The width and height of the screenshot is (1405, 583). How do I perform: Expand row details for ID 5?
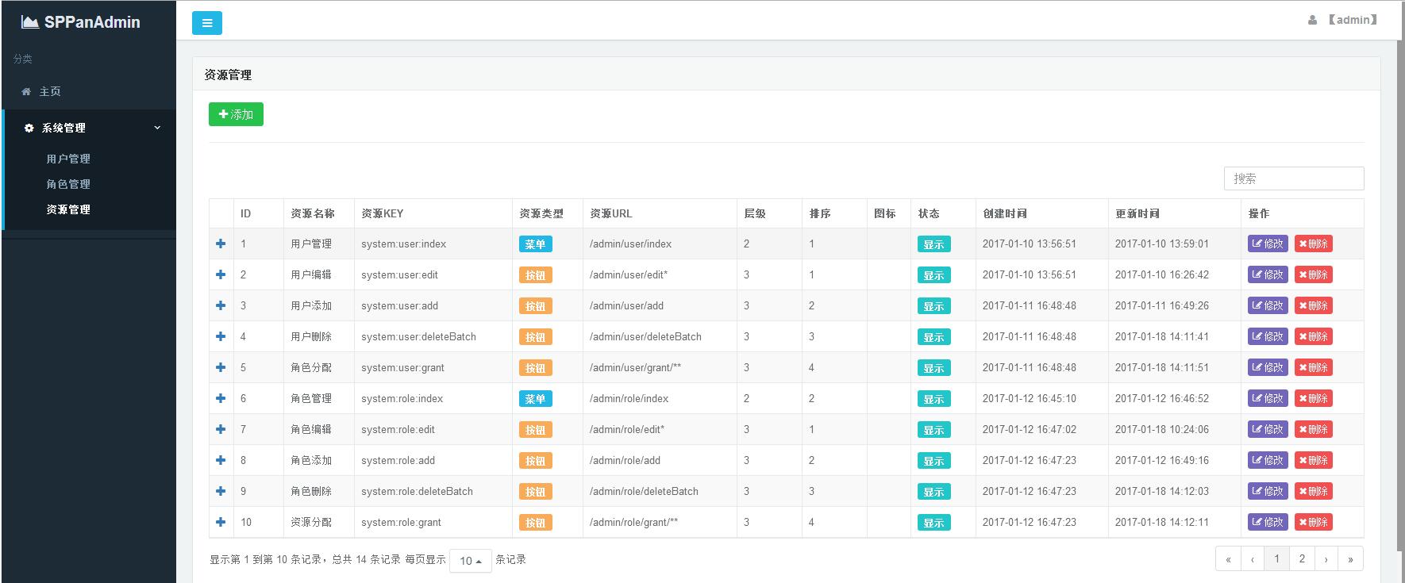[x=221, y=367]
